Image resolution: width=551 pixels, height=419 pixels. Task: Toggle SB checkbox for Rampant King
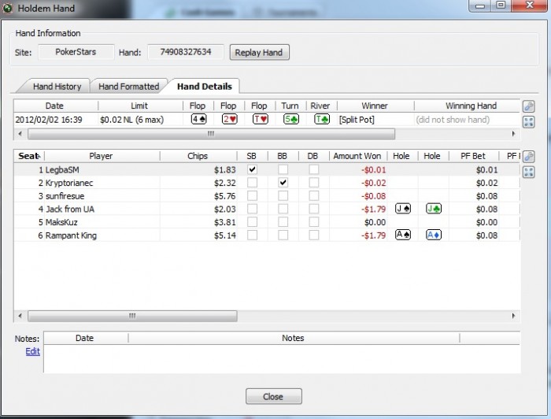pyautogui.click(x=252, y=235)
